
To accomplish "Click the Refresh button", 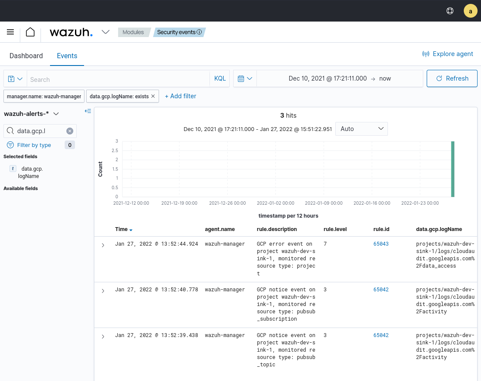I will point(452,78).
